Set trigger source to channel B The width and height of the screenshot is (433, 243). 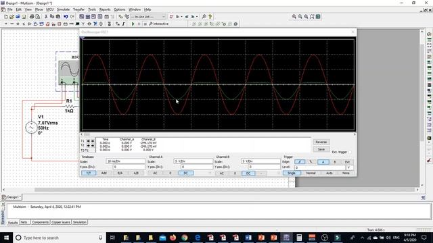tap(335, 162)
